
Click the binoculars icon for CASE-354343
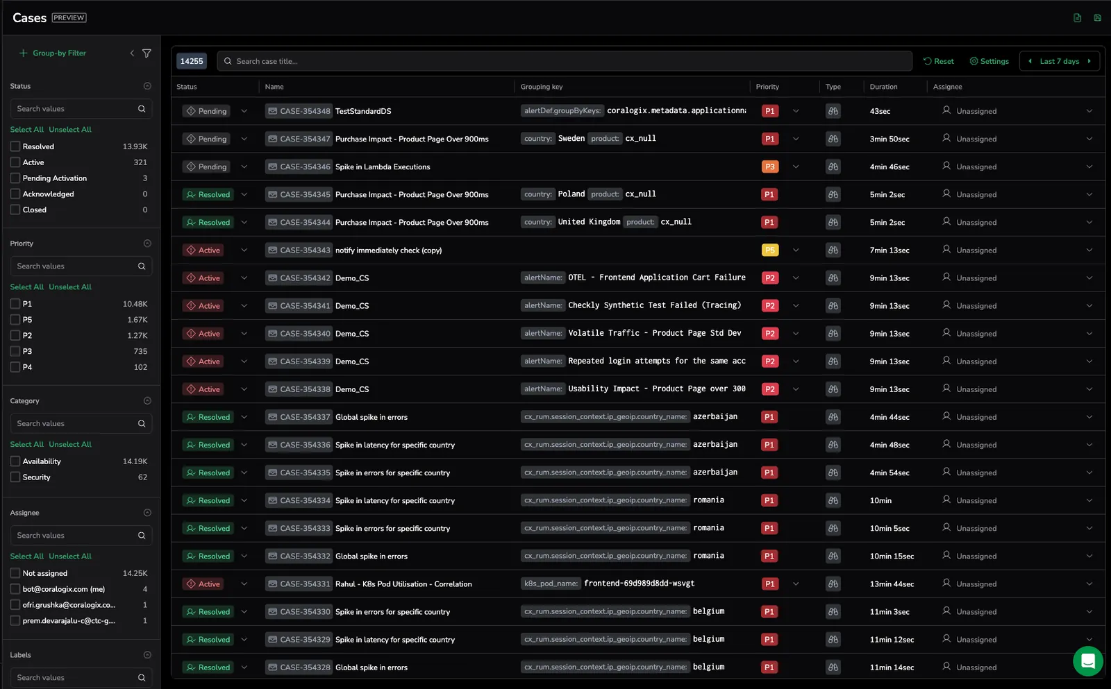point(833,250)
